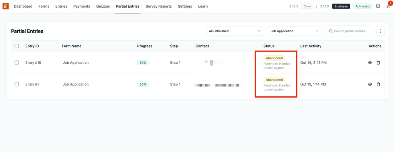Open the announcements megaphone icon

(389, 6)
